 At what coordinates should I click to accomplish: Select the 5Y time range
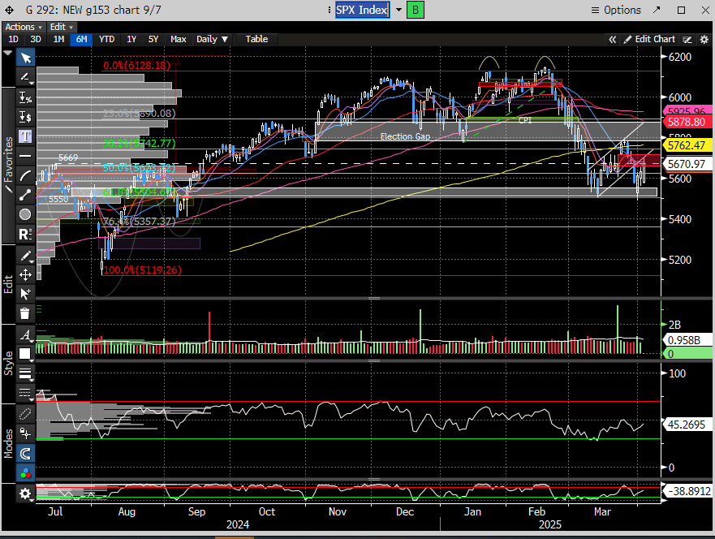pos(153,39)
